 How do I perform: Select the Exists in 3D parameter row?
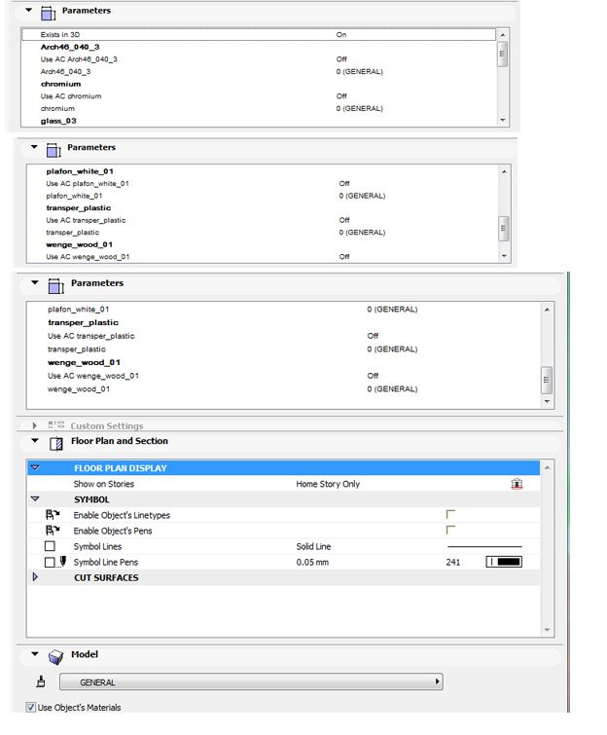(259, 35)
